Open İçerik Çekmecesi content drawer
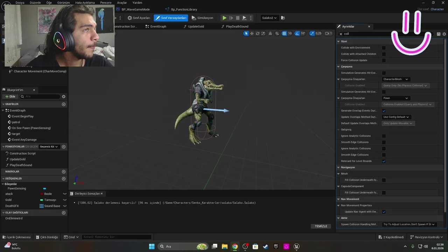 tap(16, 237)
